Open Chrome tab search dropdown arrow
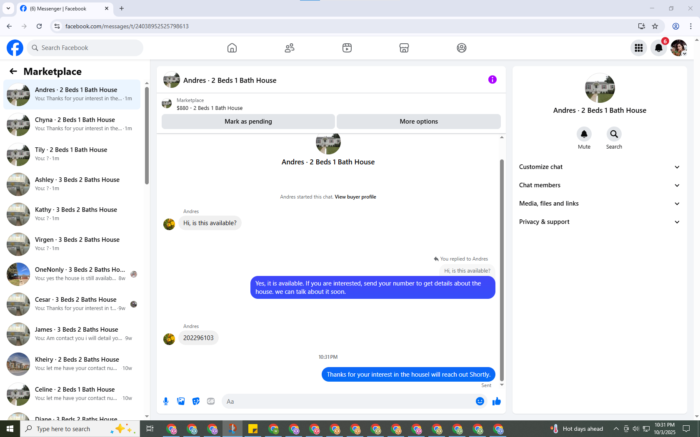Viewport: 700px width, 437px height. (8, 8)
